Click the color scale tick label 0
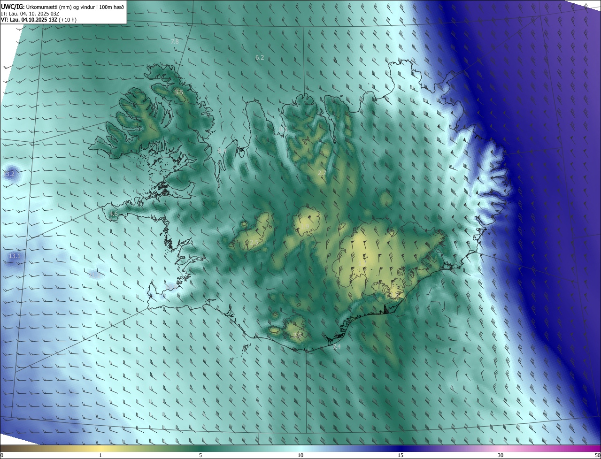The height and width of the screenshot is (459, 601). pyautogui.click(x=1, y=455)
